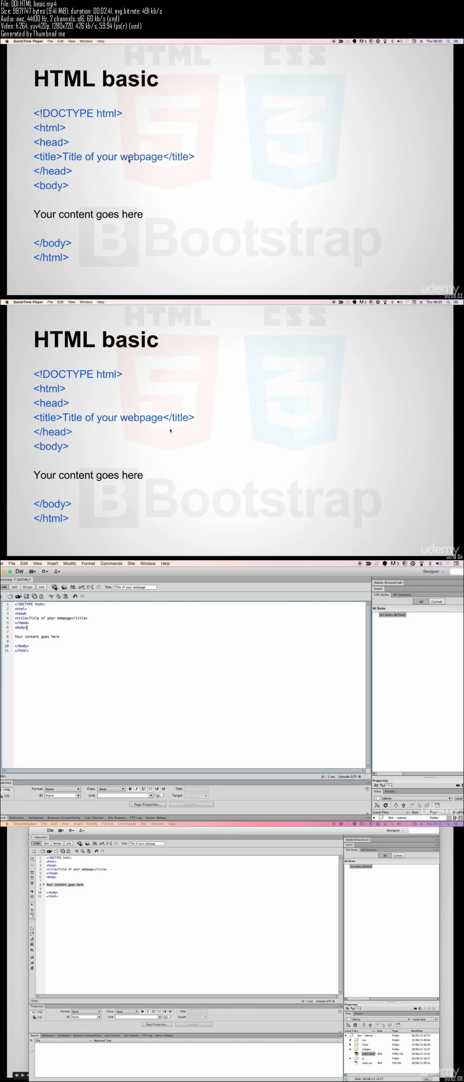
Task: Click Properties help icon in index.html frame
Action: (x=340, y=1011)
